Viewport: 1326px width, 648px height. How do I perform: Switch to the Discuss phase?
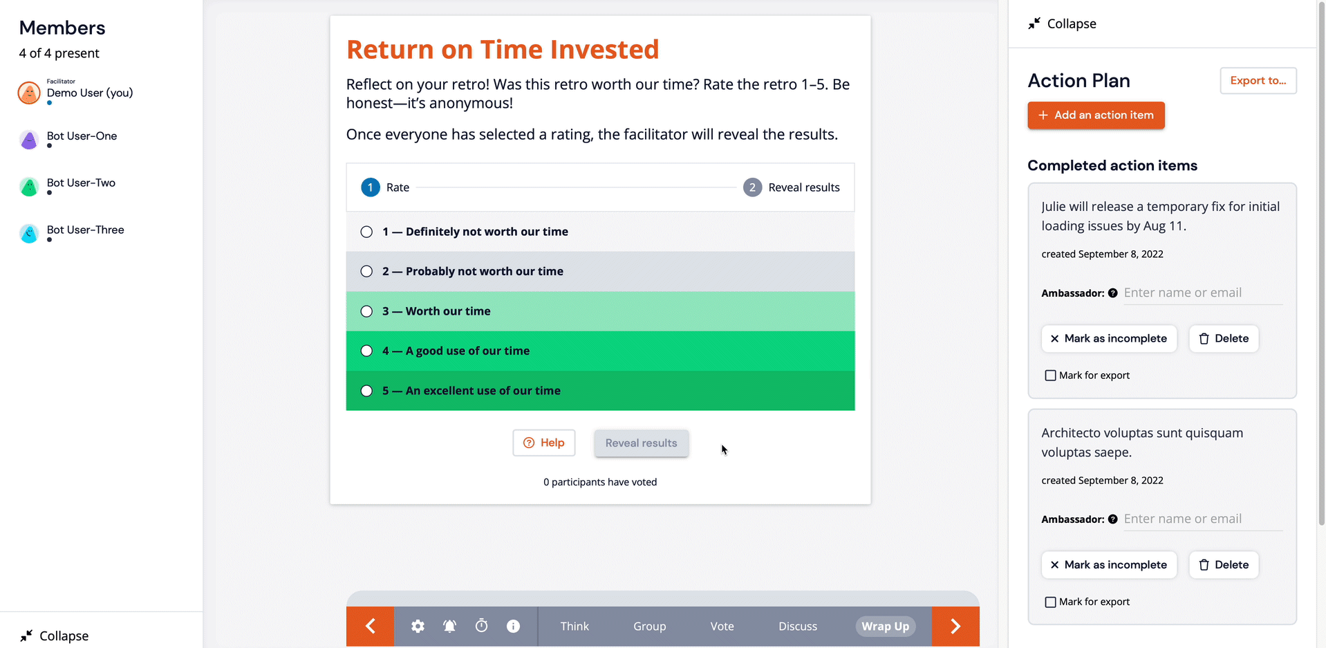(798, 626)
